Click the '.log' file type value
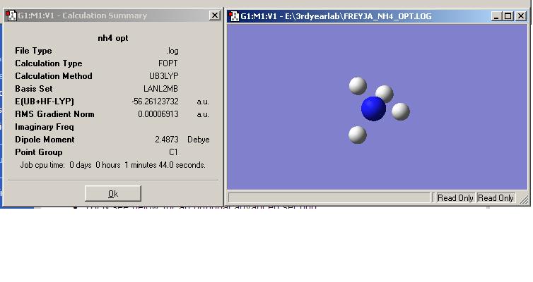The width and height of the screenshot is (533, 282). [172, 51]
